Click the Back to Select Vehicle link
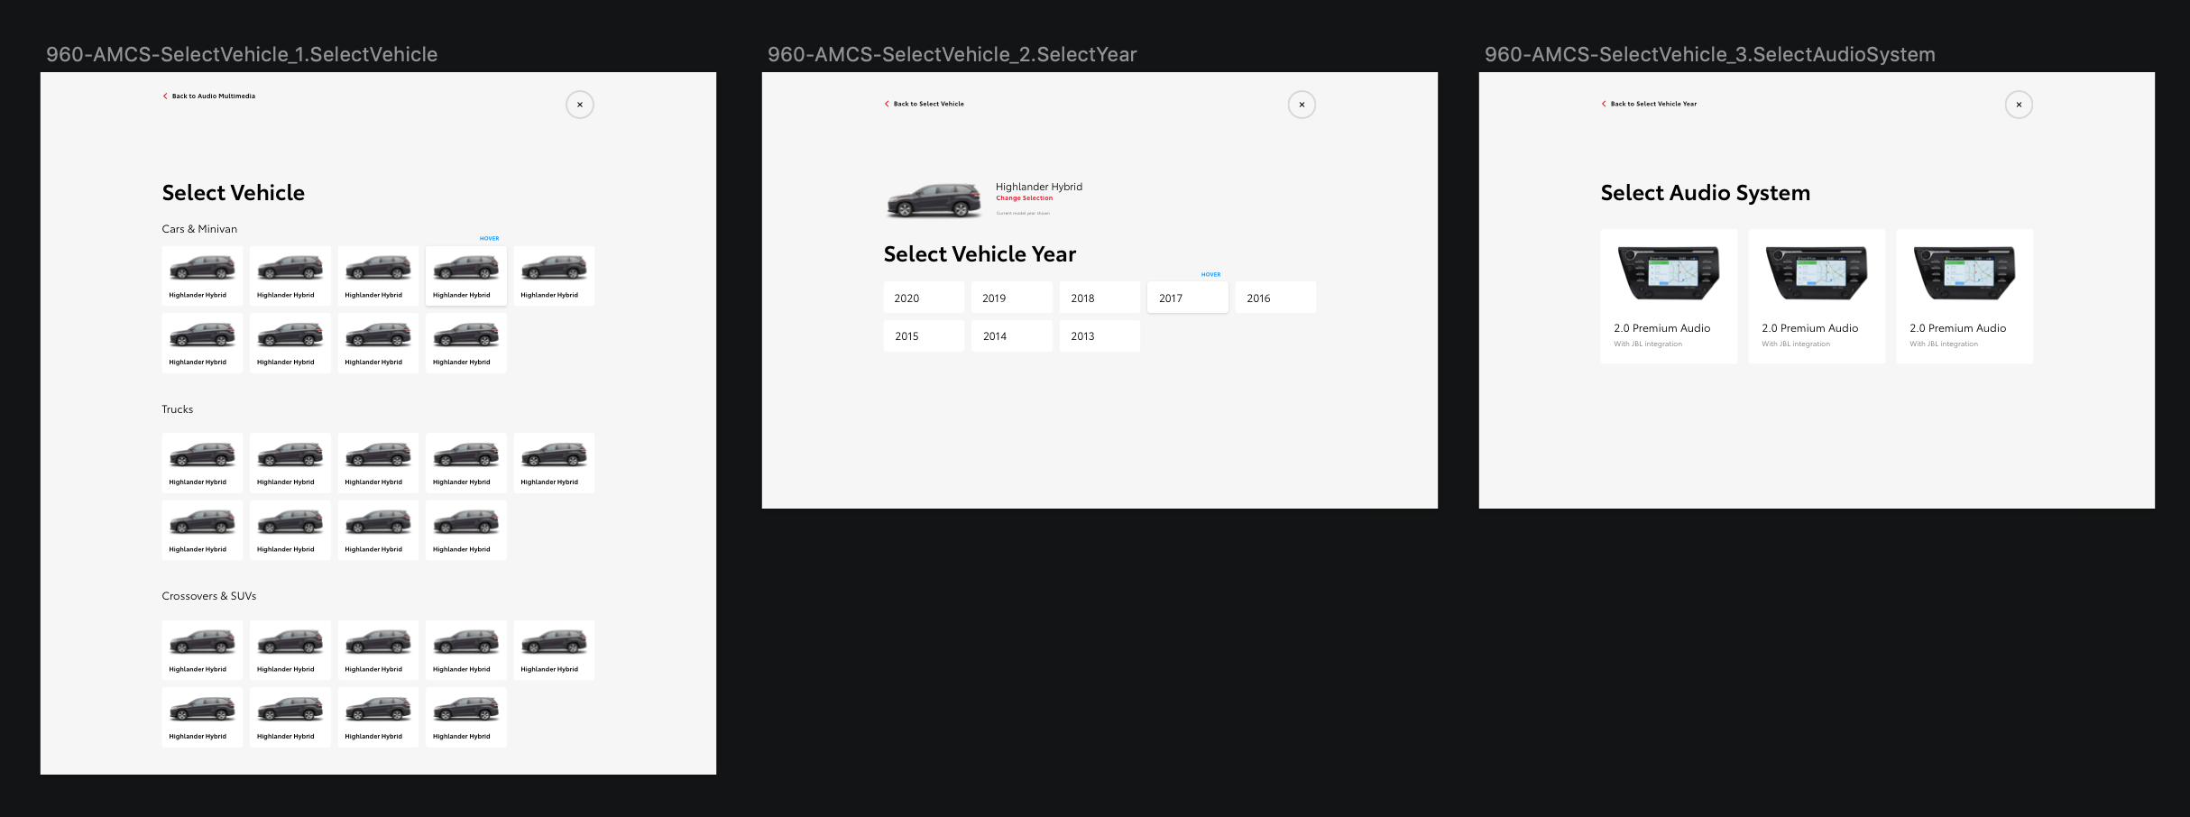The width and height of the screenshot is (2190, 817). coord(925,104)
